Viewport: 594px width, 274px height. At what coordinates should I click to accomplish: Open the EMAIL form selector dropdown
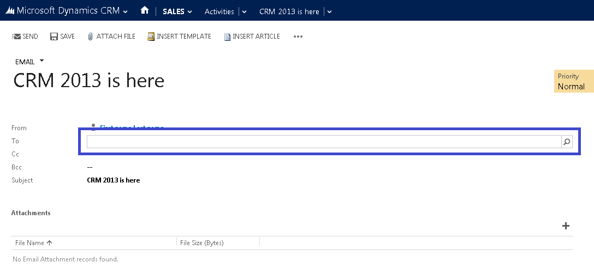pos(41,61)
